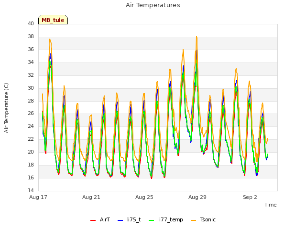Click the Tsonic peak near 37.5 after Aug 17
Screen dimensions: 306x229
[50, 39]
